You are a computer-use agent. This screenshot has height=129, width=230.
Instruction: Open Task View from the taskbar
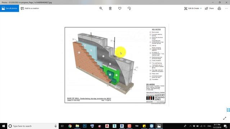coord(62,126)
